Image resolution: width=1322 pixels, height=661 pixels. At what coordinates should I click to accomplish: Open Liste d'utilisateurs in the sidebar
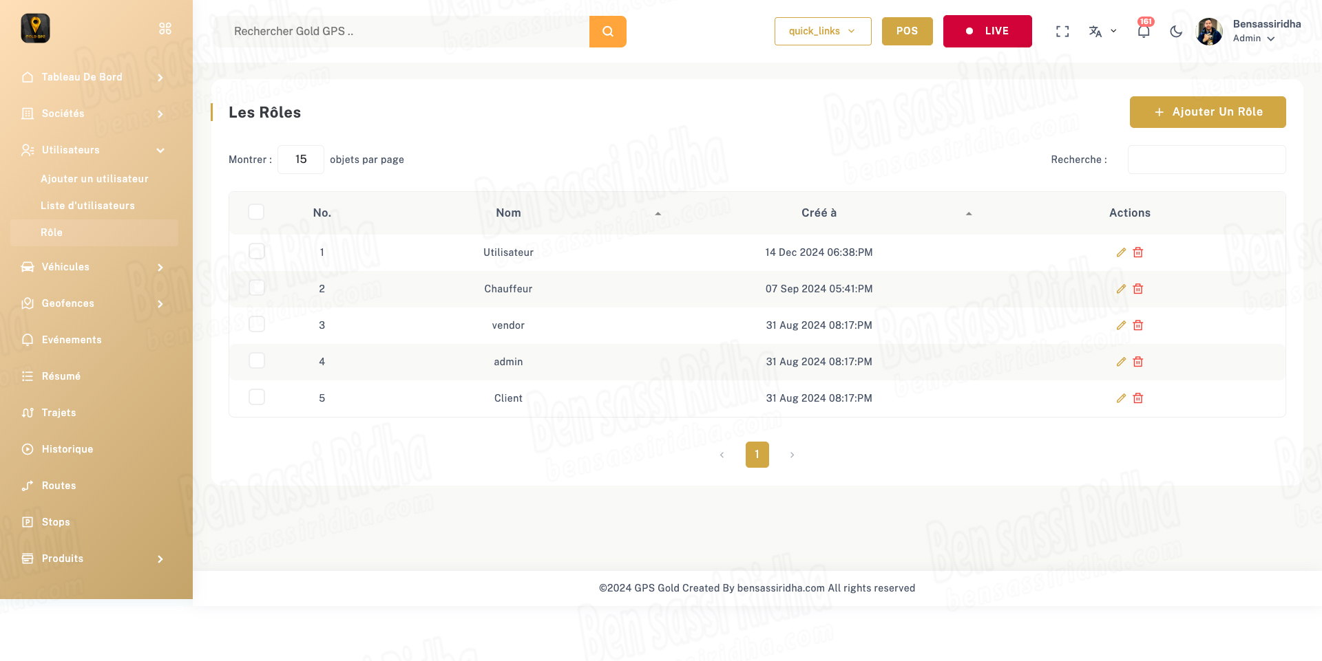(x=87, y=206)
